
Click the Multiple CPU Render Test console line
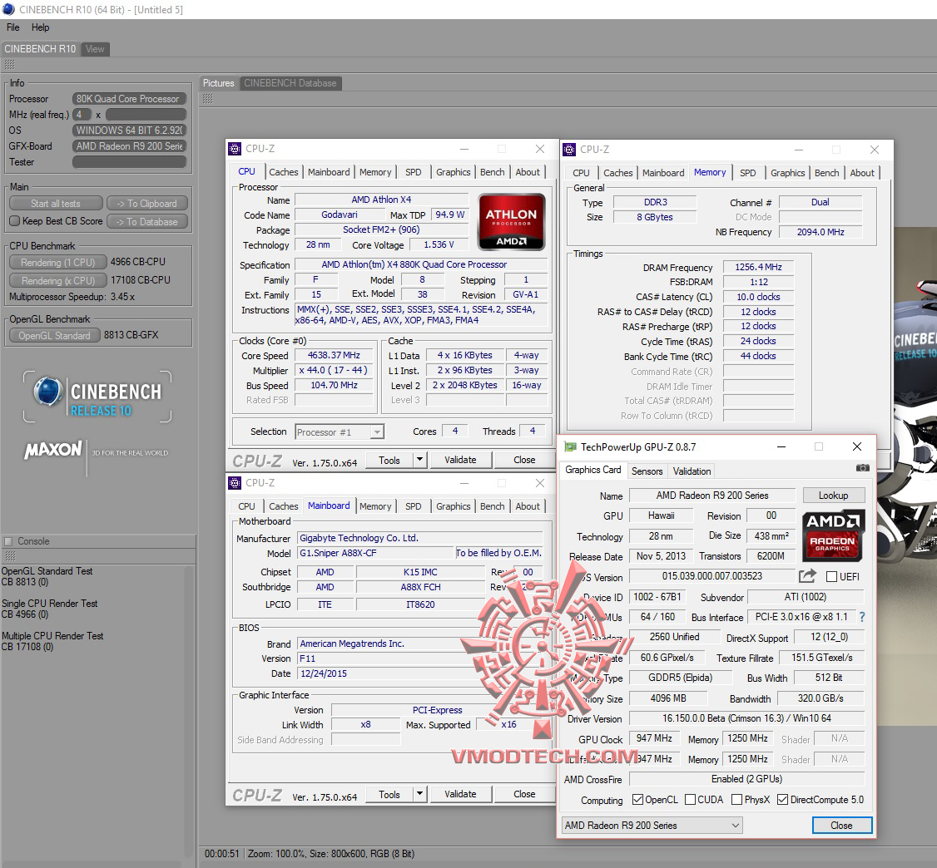[52, 636]
